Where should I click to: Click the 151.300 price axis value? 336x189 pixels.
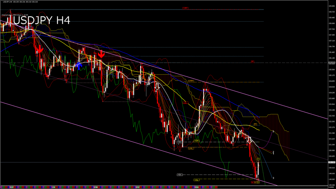pos(332,144)
